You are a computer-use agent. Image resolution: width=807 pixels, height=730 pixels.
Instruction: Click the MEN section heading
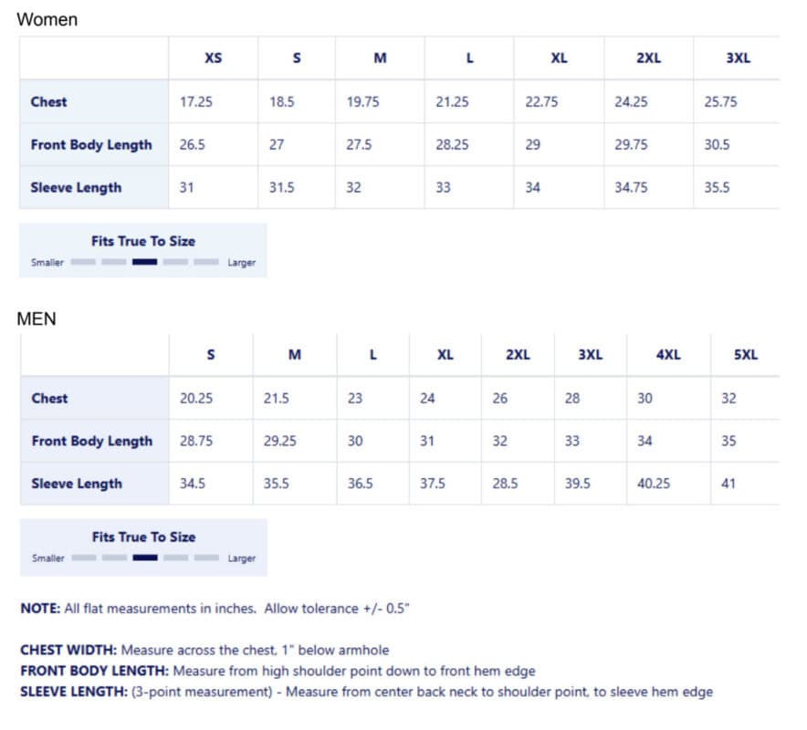37,319
